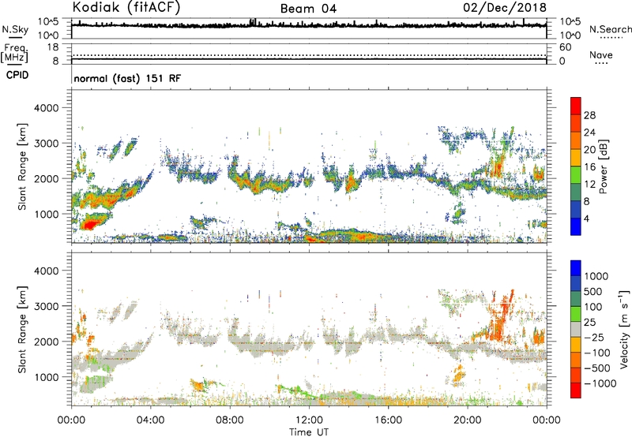The image size is (632, 437).
Task: Select the "Velocity [m s⁻¹]" colorbar title
Action: [x=625, y=329]
